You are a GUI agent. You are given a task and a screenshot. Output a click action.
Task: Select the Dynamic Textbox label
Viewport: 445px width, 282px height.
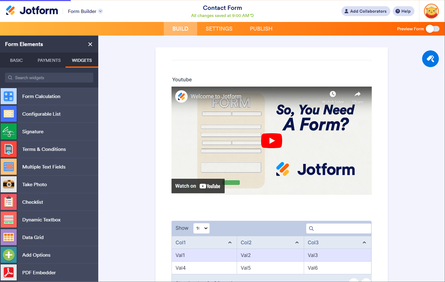point(41,220)
